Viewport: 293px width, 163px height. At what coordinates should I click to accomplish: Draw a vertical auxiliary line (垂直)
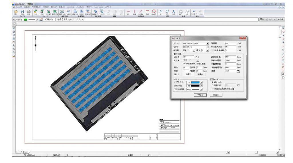pyautogui.click(x=134, y=12)
